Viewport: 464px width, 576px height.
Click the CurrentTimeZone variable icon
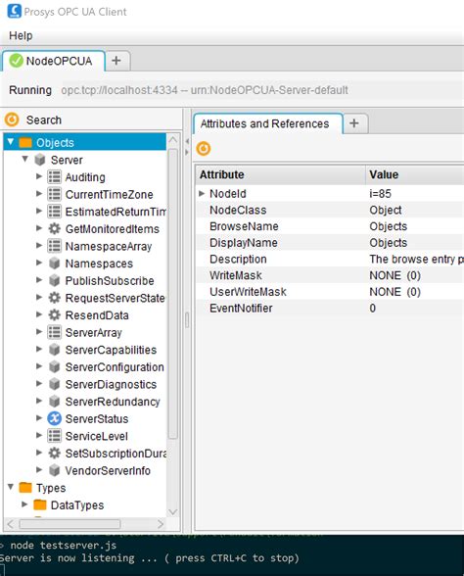(55, 194)
